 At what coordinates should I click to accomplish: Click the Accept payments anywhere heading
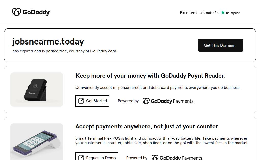click(x=147, y=126)
